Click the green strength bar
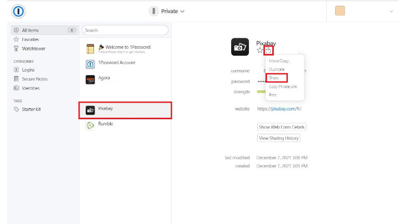 (261, 92)
